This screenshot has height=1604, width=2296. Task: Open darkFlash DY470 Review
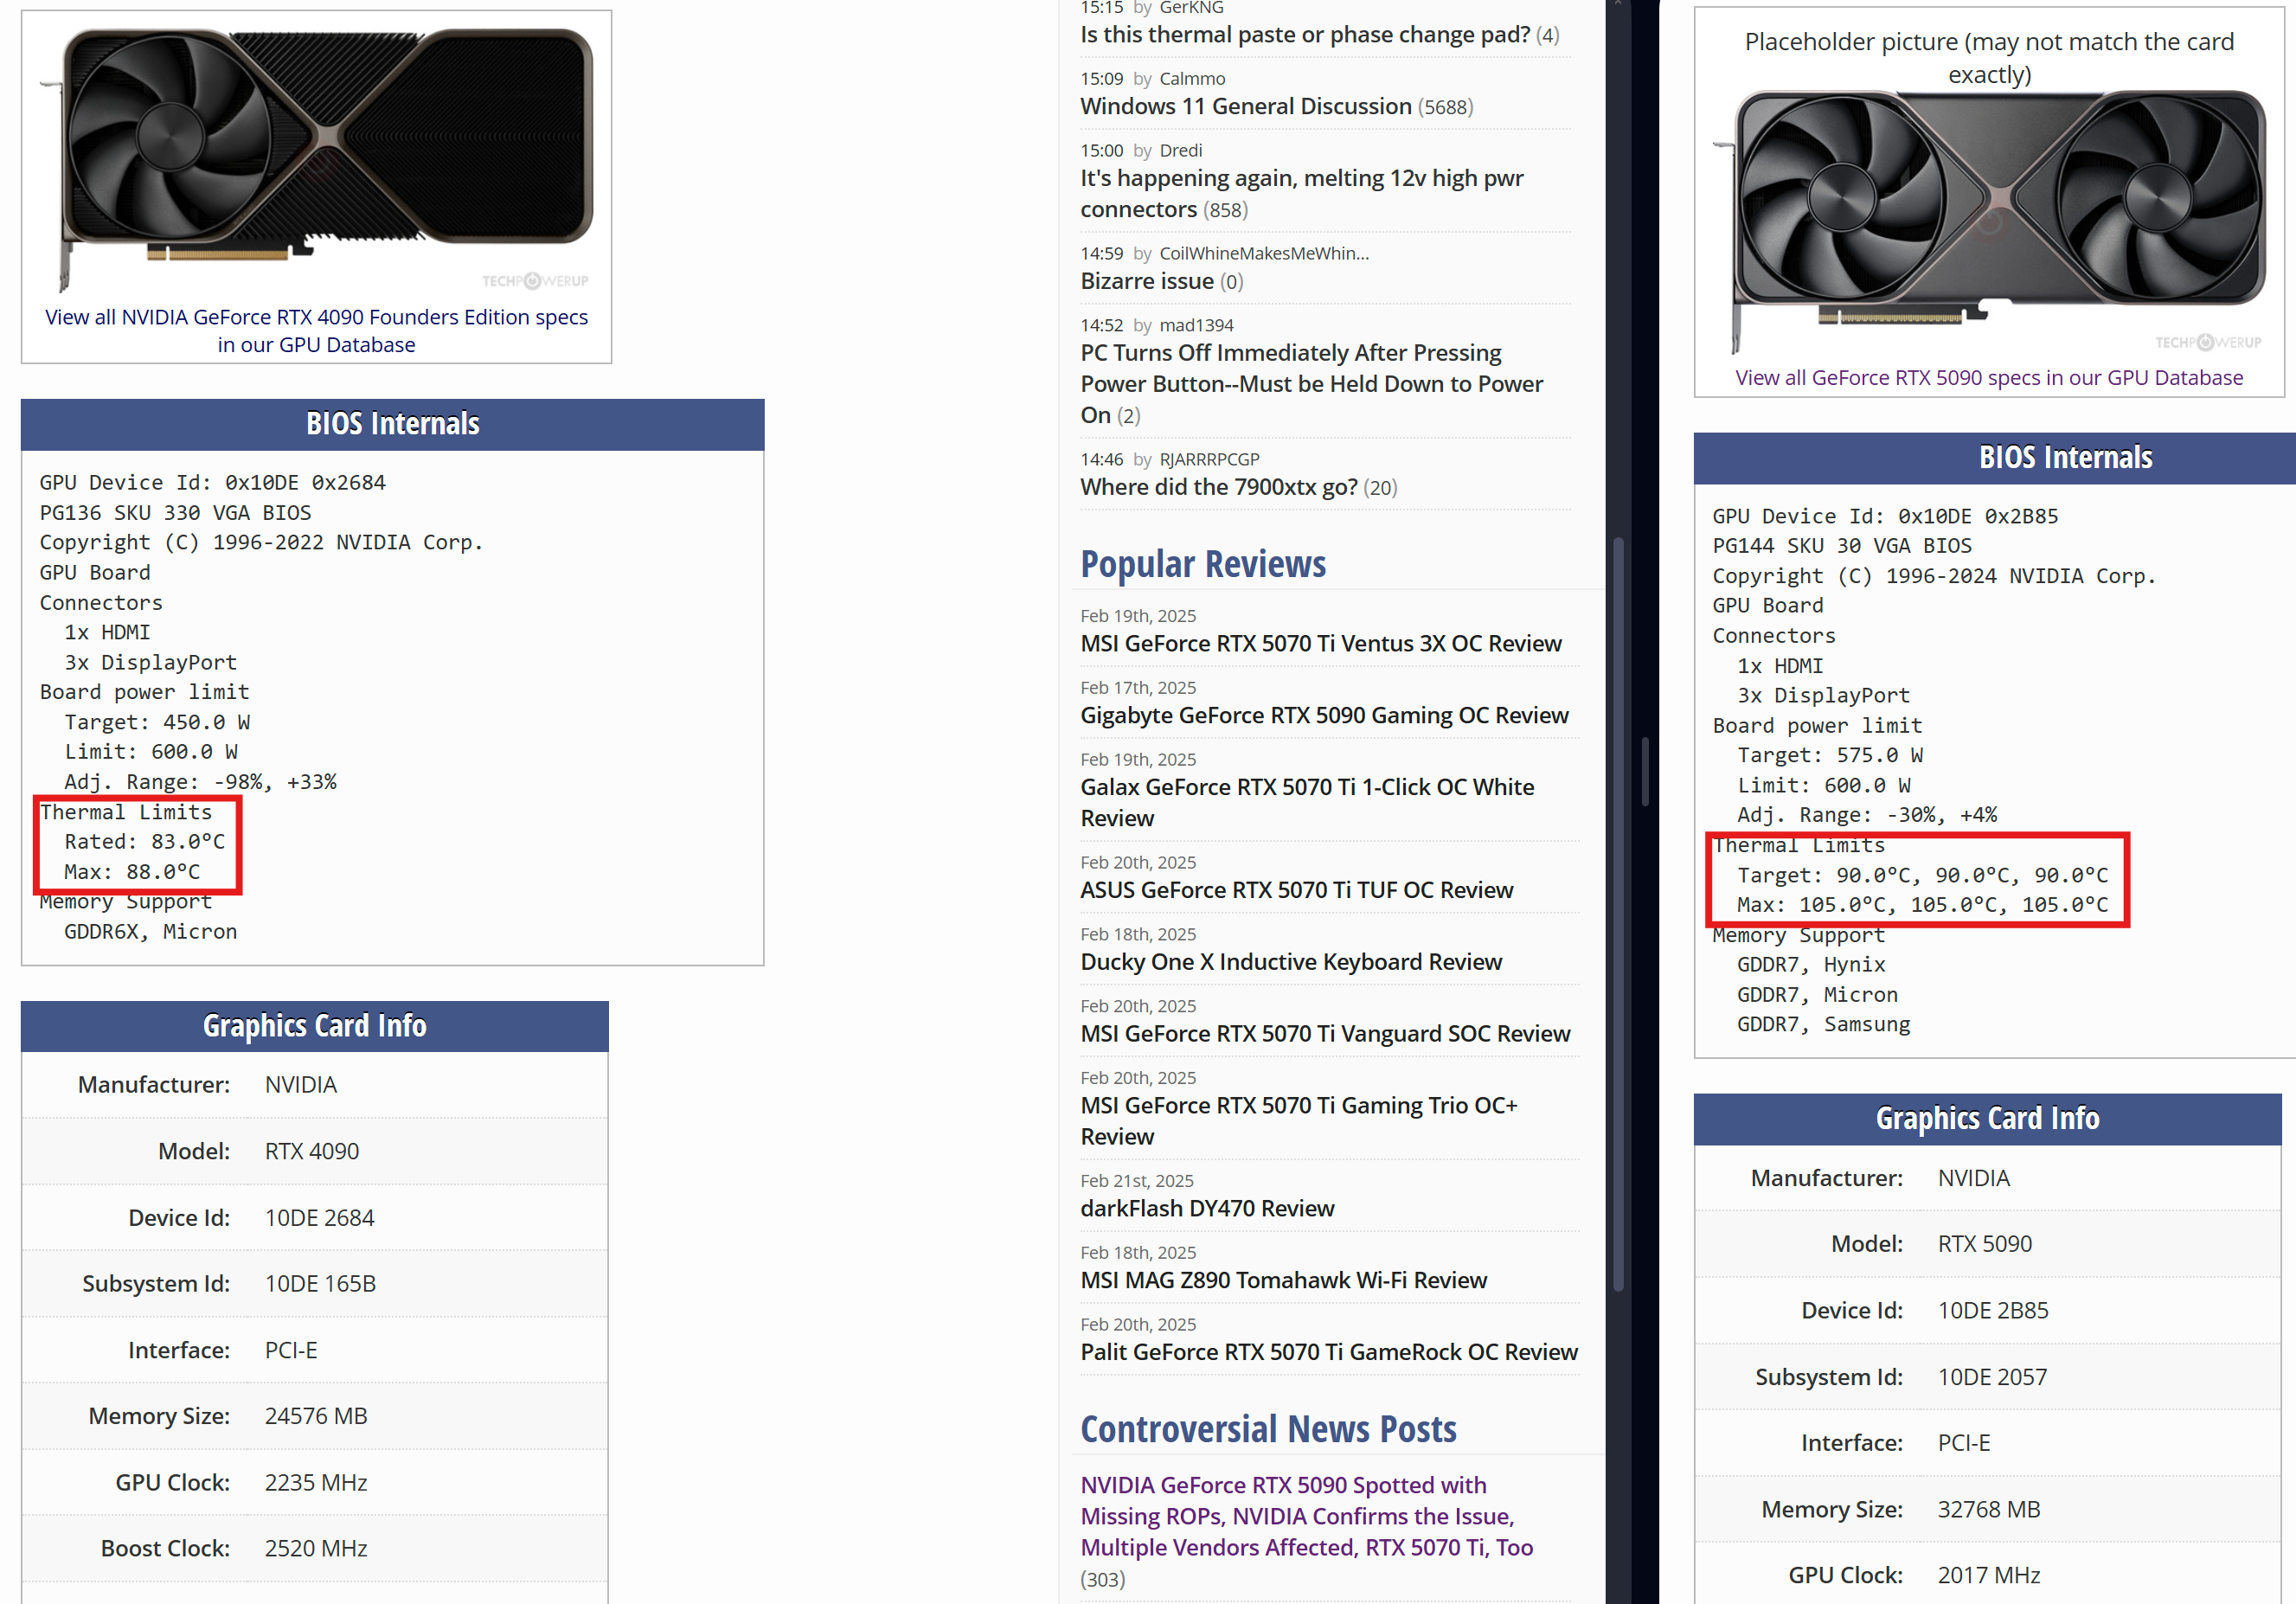point(1206,1209)
